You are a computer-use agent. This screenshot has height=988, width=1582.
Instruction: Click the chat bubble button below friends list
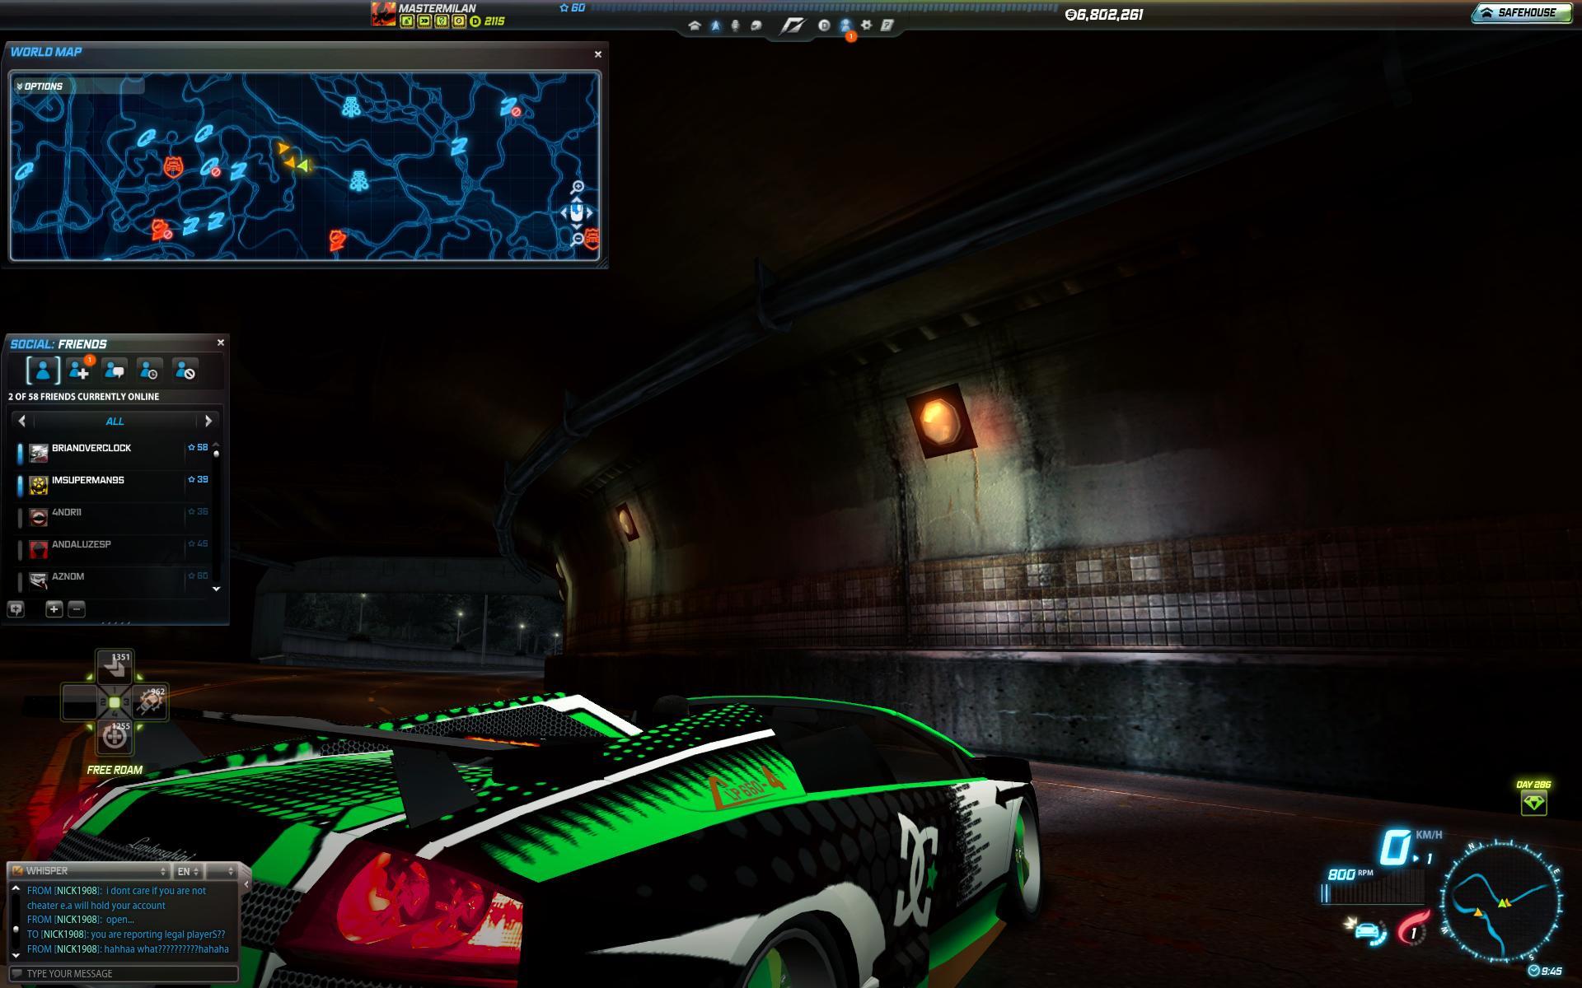pos(16,609)
